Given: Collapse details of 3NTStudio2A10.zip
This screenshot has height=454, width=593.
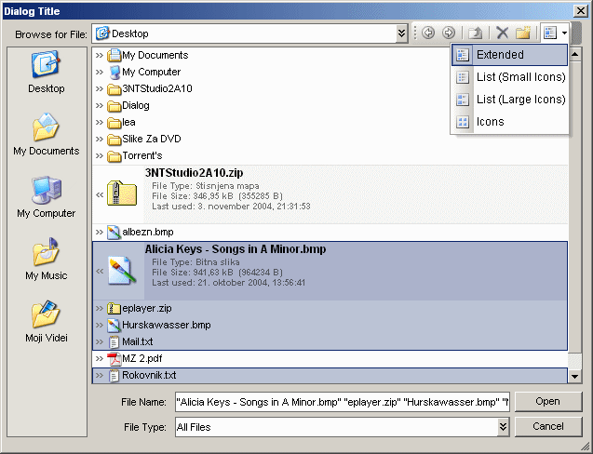Looking at the screenshot, I should click(x=100, y=194).
